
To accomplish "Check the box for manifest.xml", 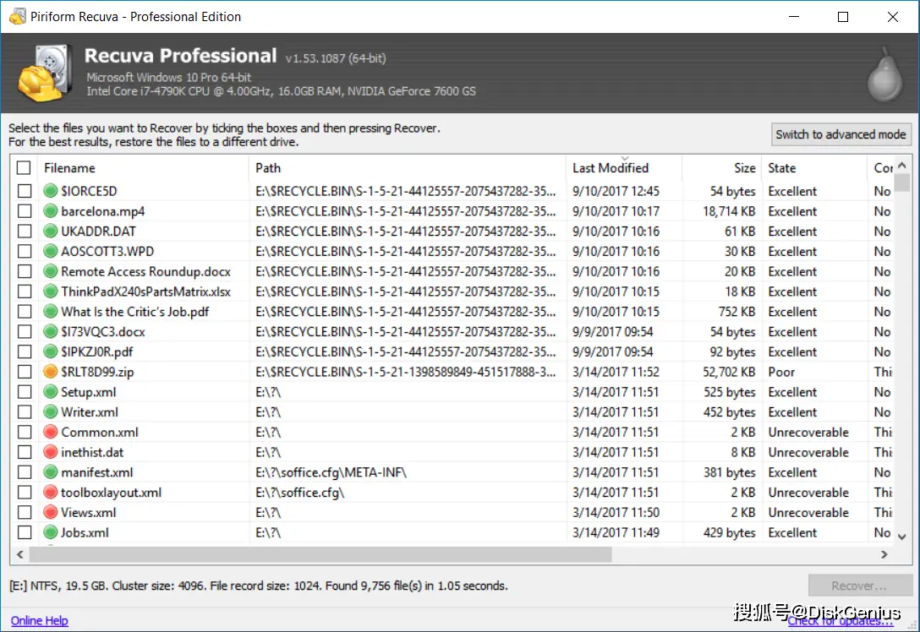I will (x=25, y=472).
